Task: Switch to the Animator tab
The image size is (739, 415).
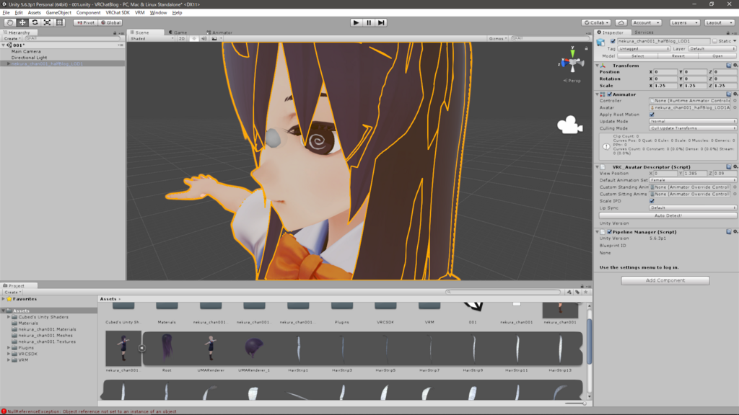Action: coord(219,32)
